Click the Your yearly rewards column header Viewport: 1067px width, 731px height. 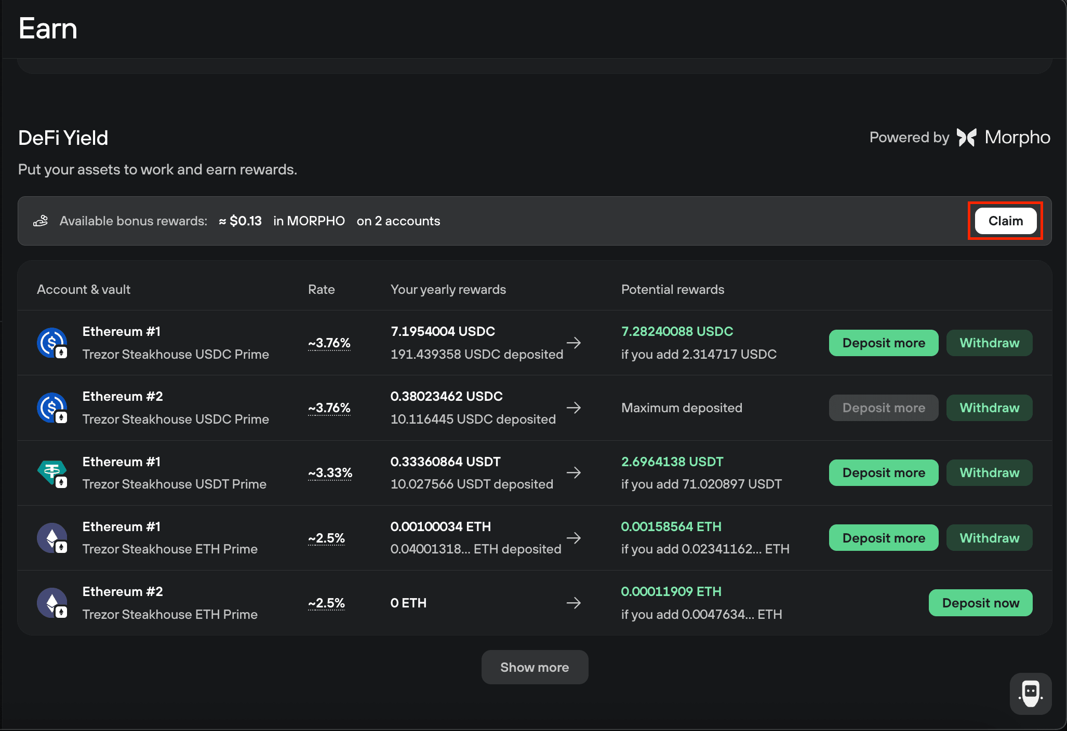coord(448,289)
